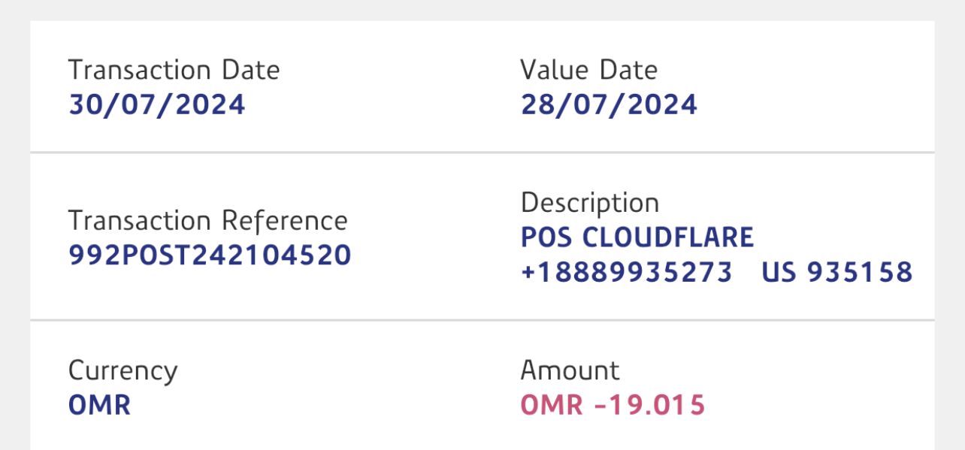Select reference number 992POST242104520
The image size is (965, 450).
point(210,255)
